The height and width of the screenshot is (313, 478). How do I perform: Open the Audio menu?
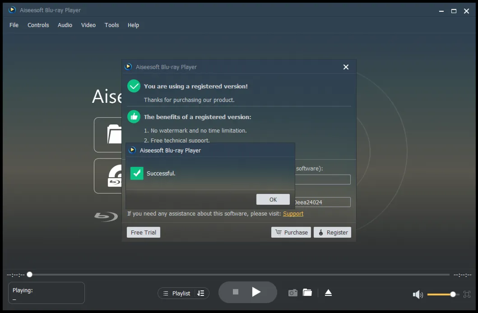[65, 25]
